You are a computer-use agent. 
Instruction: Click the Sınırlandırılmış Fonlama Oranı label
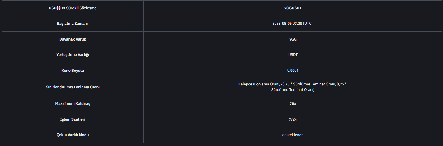click(73, 87)
